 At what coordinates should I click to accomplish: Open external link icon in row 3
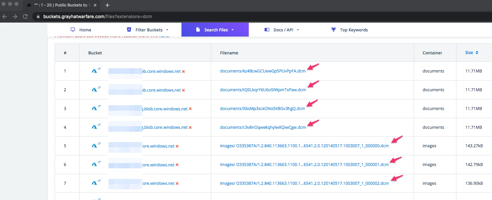[x=99, y=106]
